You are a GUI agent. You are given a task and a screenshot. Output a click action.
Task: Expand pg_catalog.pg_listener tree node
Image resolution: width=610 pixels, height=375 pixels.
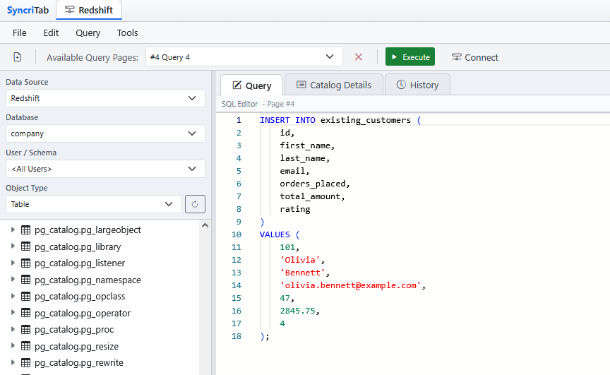pyautogui.click(x=13, y=263)
